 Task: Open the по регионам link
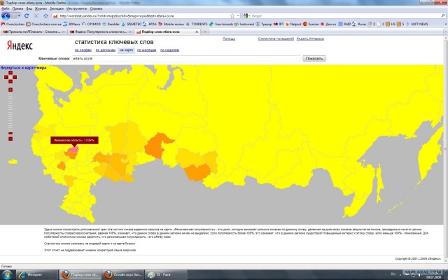click(x=106, y=50)
